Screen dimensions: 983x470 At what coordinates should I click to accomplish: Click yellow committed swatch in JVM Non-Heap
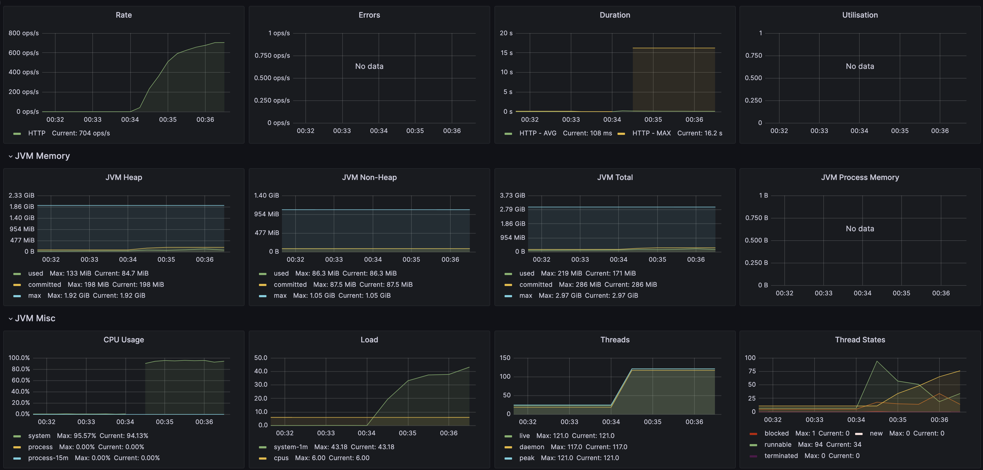coord(262,285)
